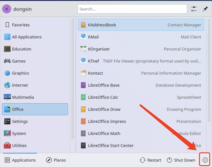The width and height of the screenshot is (212, 167).
Task: Open the Internet category
Action: (35, 85)
